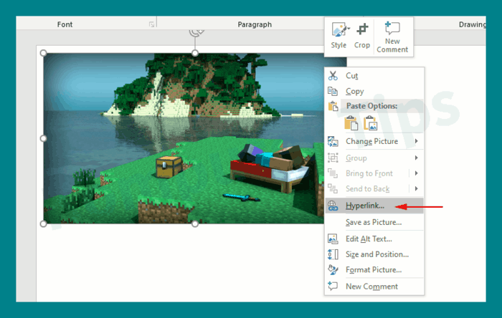Click the Drawing group label
Image resolution: width=502 pixels, height=318 pixels.
click(x=472, y=24)
